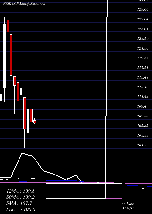
Task: Select the 121.56 price axis label
Action: (x=143, y=48)
